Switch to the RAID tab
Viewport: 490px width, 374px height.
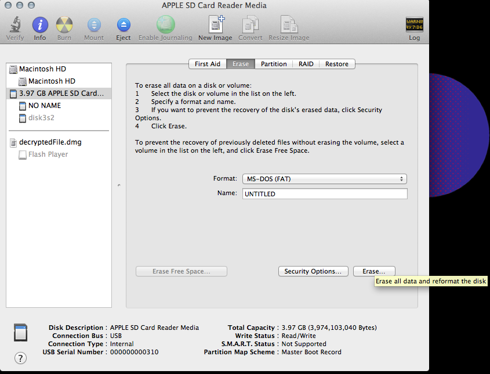[x=306, y=64]
